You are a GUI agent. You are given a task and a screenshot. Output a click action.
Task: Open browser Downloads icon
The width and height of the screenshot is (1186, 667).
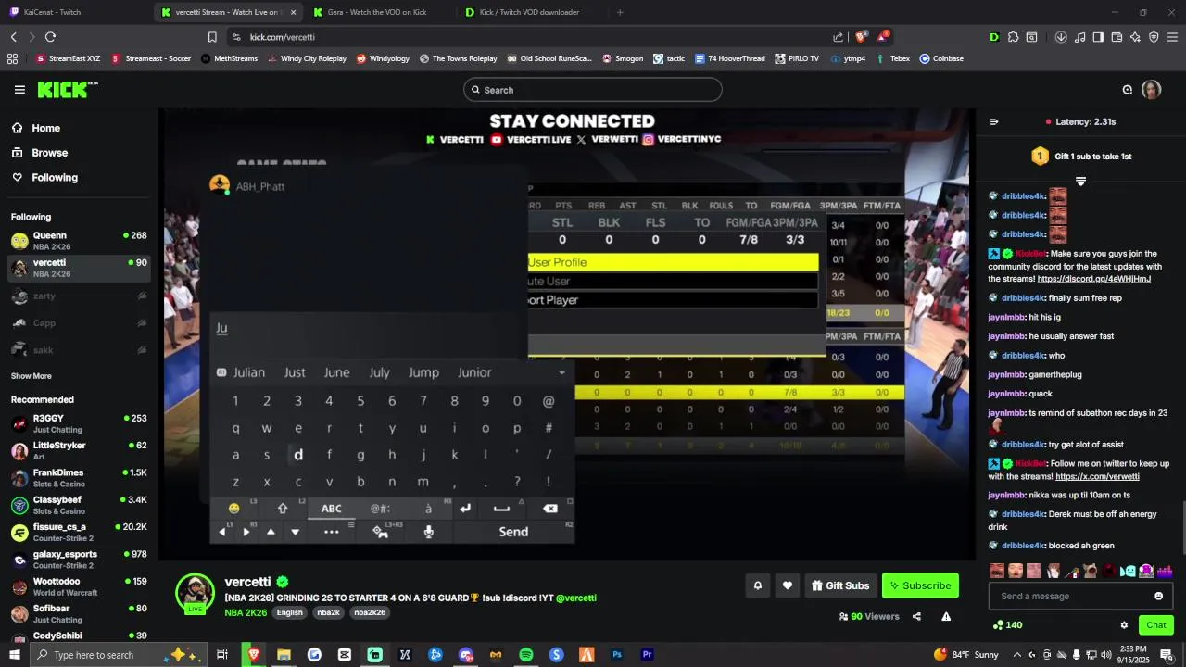[1061, 37]
